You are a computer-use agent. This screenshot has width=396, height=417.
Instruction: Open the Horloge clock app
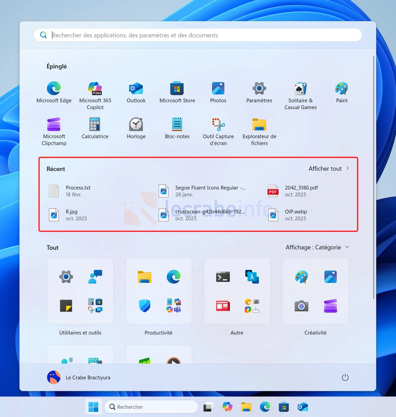(136, 128)
